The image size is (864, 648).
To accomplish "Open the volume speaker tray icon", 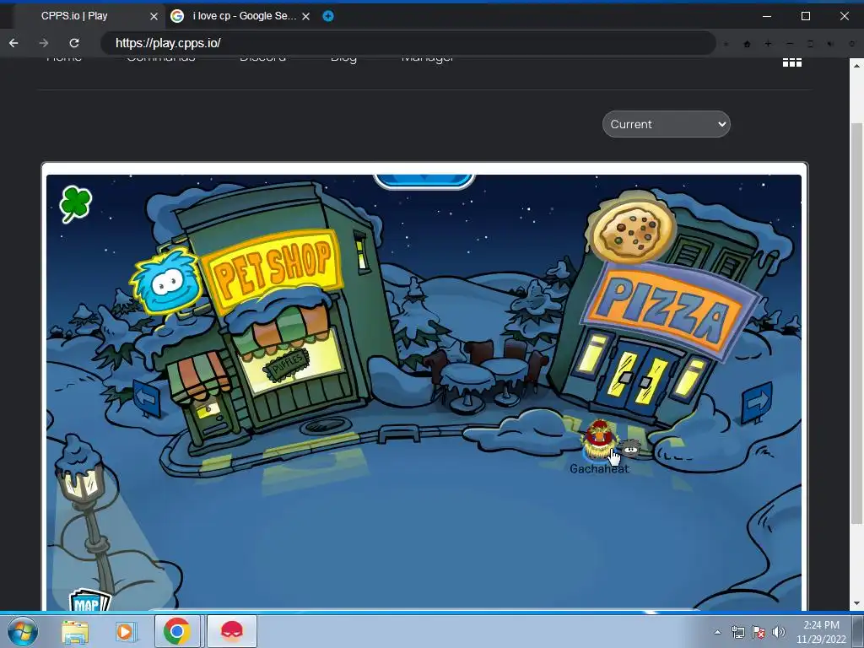I will pyautogui.click(x=779, y=632).
